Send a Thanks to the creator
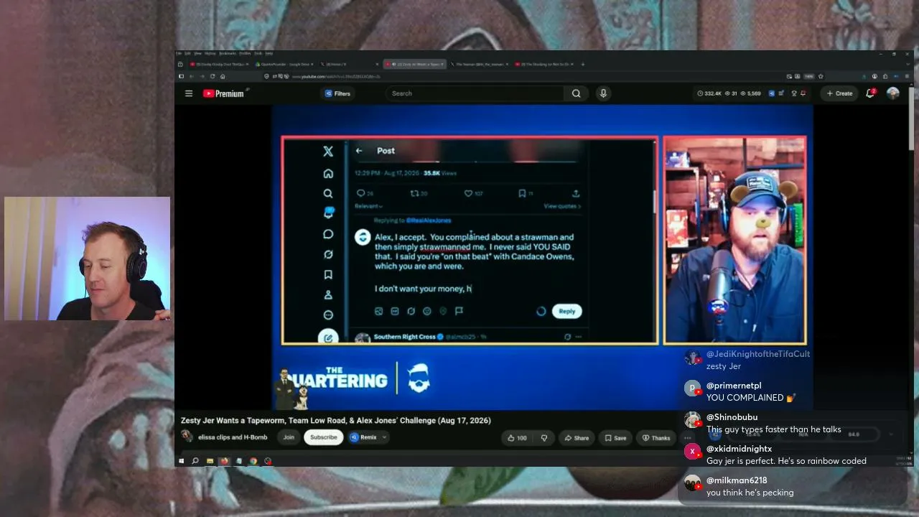 (656, 438)
